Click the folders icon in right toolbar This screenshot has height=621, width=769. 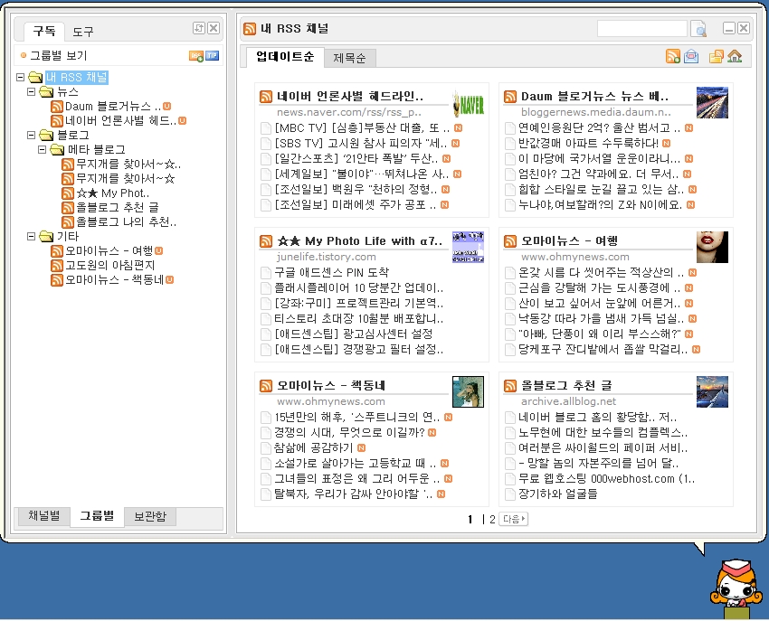pyautogui.click(x=716, y=56)
